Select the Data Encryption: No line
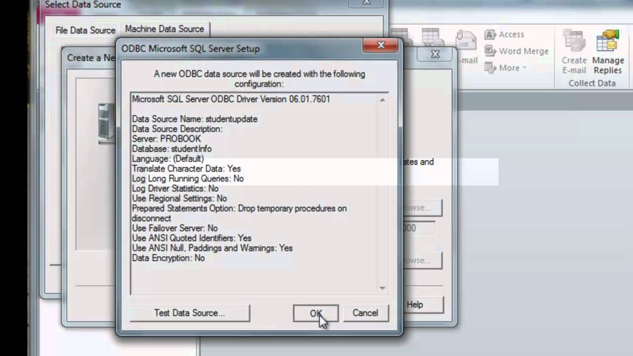 click(168, 258)
